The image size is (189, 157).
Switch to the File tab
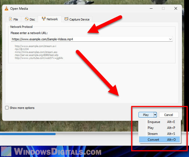point(13,19)
